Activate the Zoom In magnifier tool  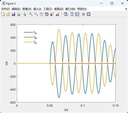point(31,14)
